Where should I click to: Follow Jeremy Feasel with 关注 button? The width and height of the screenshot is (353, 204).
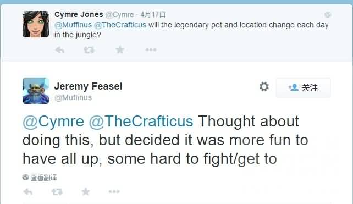click(304, 87)
